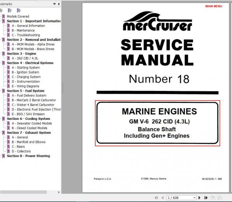Open A - 262 CID / 4.3L bookmark

pos(25,58)
